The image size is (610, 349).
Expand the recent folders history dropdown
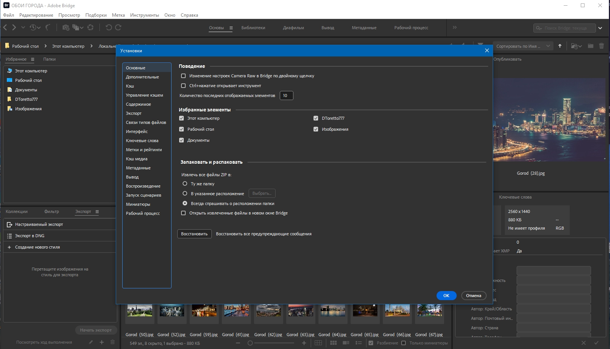(x=35, y=27)
